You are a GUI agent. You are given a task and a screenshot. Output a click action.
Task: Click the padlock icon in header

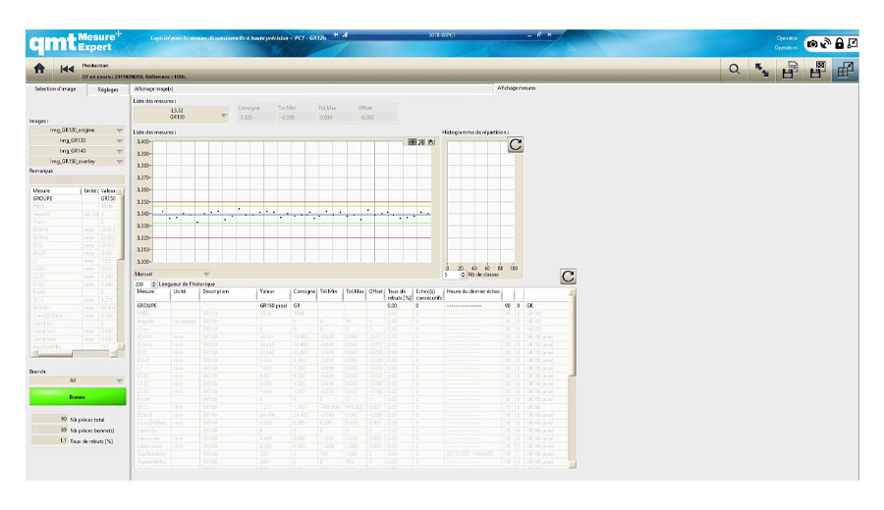click(840, 43)
